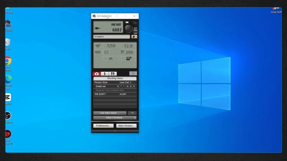Click small button beside Live View shoot
287x161 pixels.
[x=132, y=113]
